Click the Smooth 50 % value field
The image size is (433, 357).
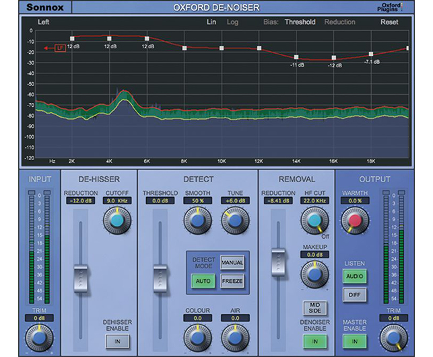coord(197,201)
